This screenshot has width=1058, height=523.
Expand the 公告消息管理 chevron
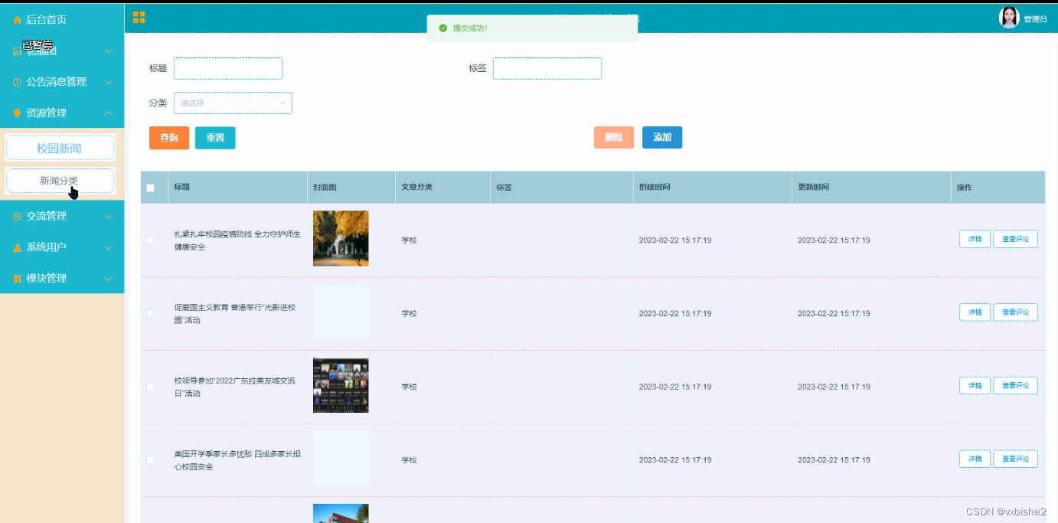pyautogui.click(x=109, y=82)
